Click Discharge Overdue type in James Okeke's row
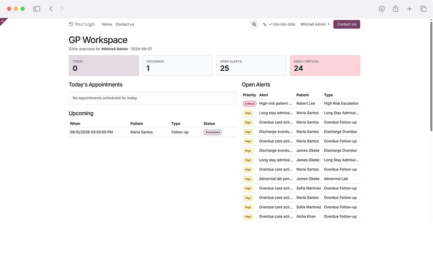The image size is (433, 257). (x=340, y=150)
